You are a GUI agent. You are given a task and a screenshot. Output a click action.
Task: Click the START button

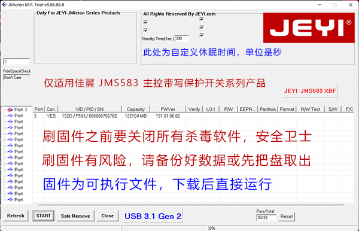pos(43,215)
